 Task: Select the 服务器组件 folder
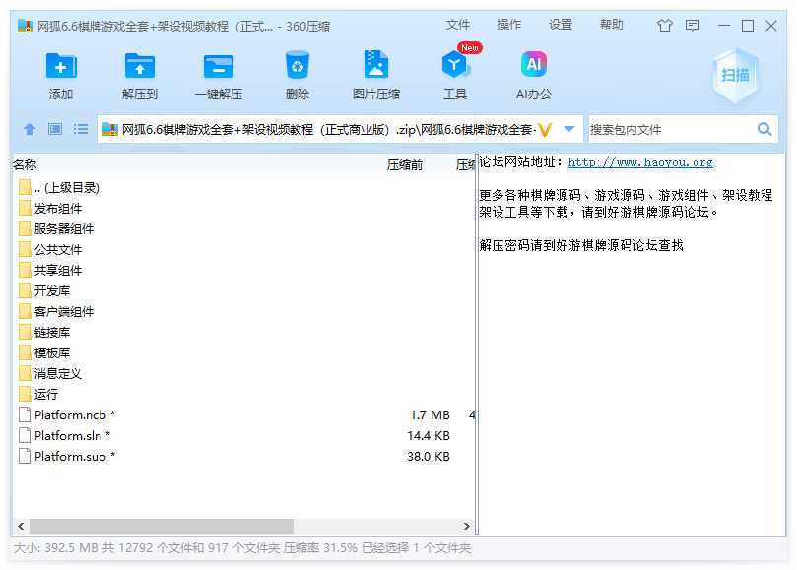pyautogui.click(x=64, y=228)
